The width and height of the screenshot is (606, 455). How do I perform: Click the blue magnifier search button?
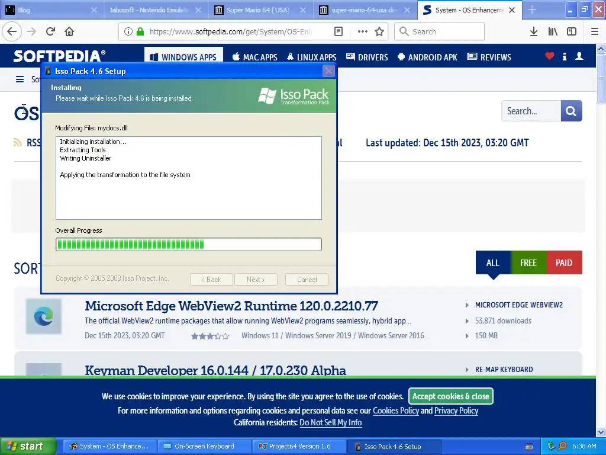[x=571, y=111]
